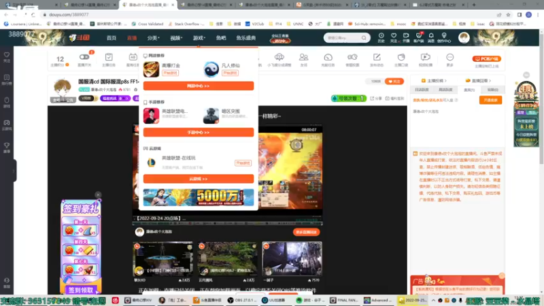Open 直播 in top navigation
544x306 pixels.
point(132,38)
